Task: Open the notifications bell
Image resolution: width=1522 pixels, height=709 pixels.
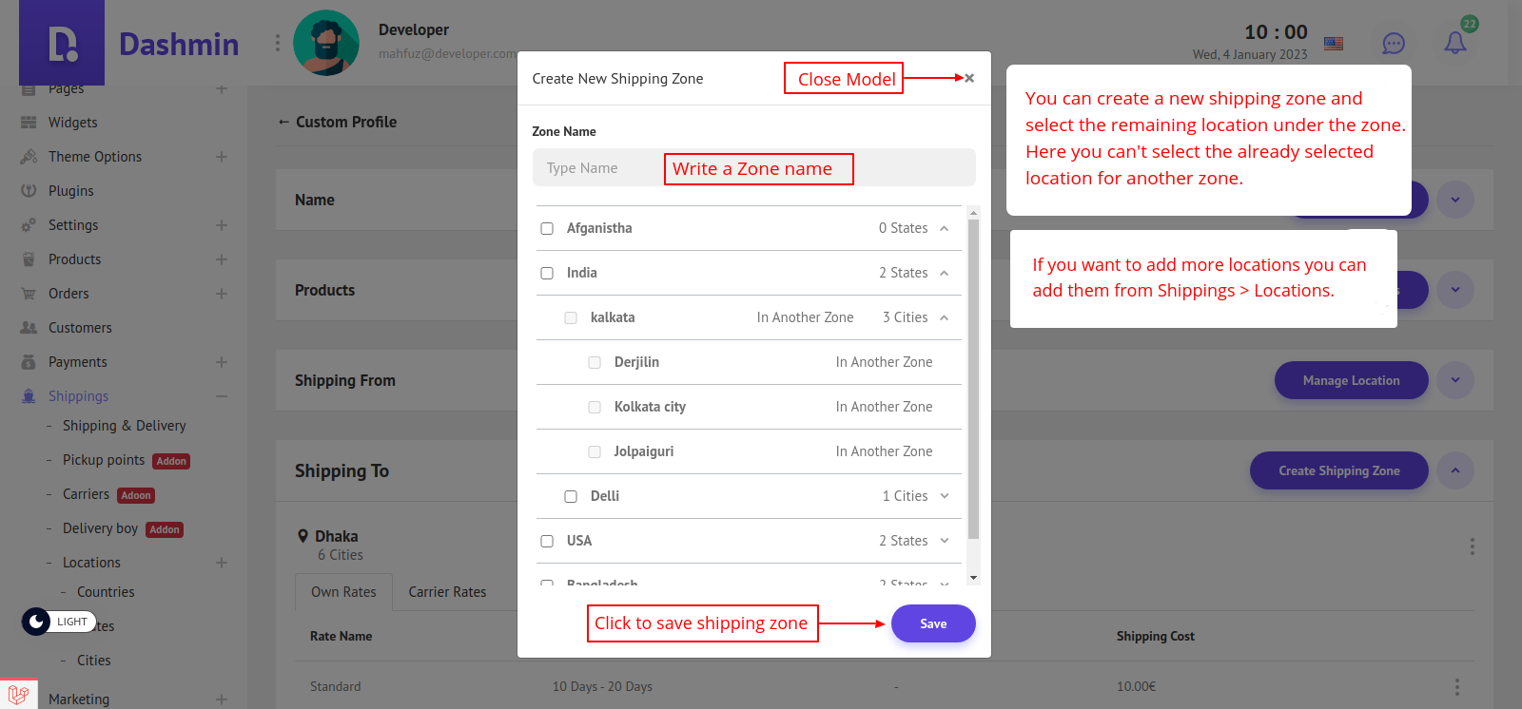Action: tap(1455, 43)
